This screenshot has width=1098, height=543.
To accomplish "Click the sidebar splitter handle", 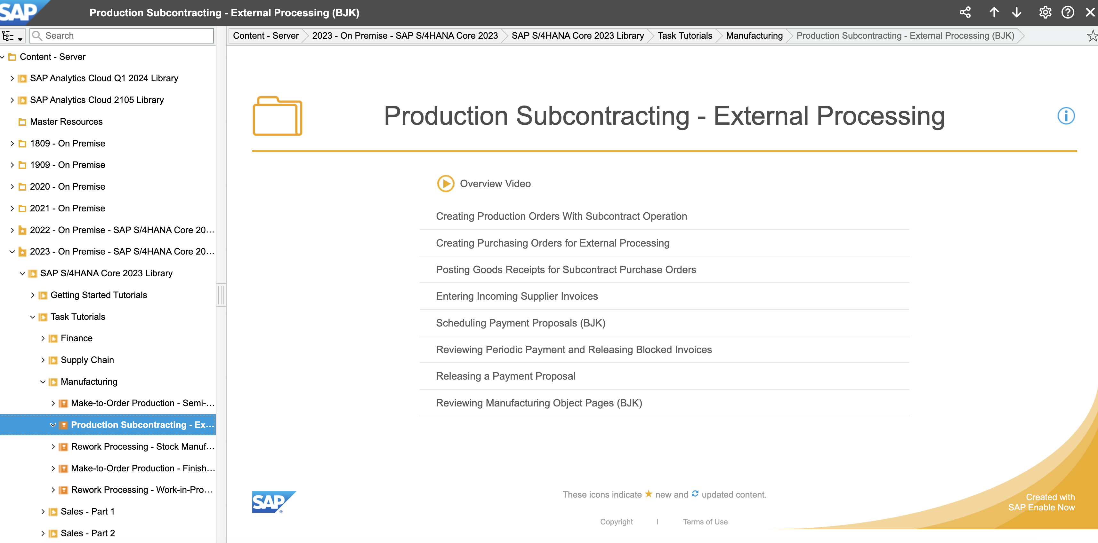I will click(x=221, y=295).
